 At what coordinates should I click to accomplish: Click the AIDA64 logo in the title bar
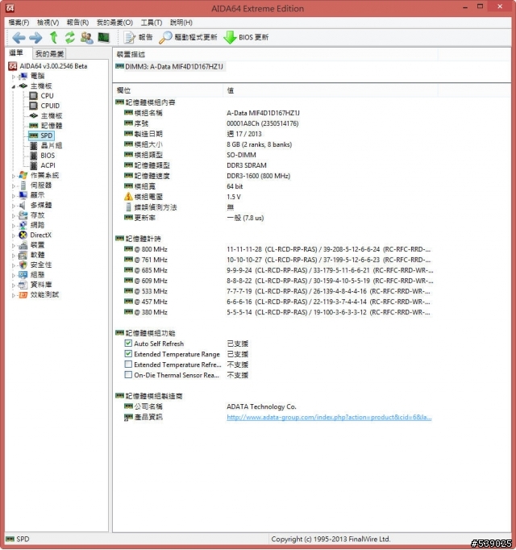[10, 8]
